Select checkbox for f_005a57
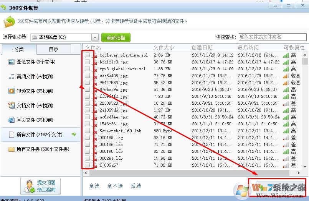 (87, 165)
